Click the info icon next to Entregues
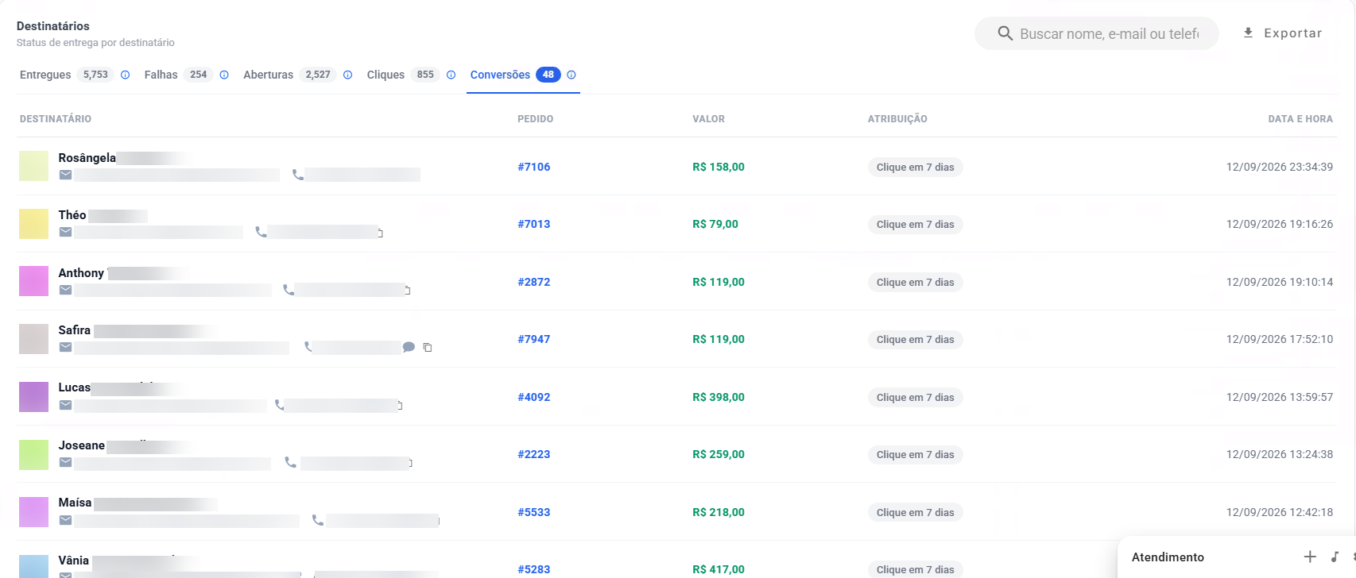The image size is (1356, 578). 125,75
